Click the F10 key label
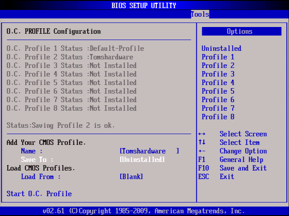Screen dimensions: 289x216 tap(204, 168)
